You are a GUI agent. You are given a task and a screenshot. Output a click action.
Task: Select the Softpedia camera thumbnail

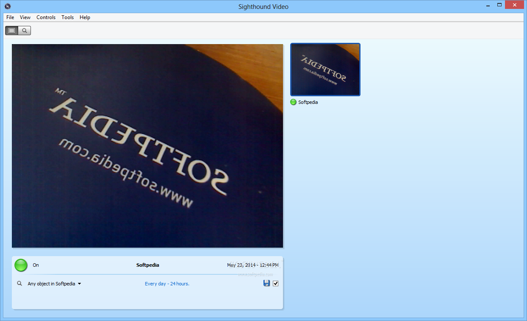point(325,70)
